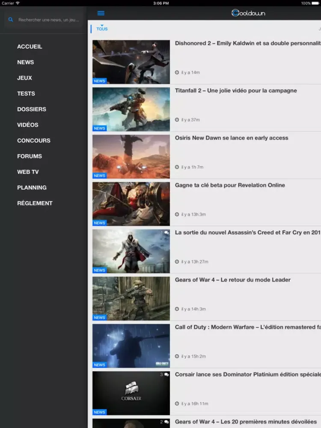Click the Carrier label in status bar

tap(8, 3)
